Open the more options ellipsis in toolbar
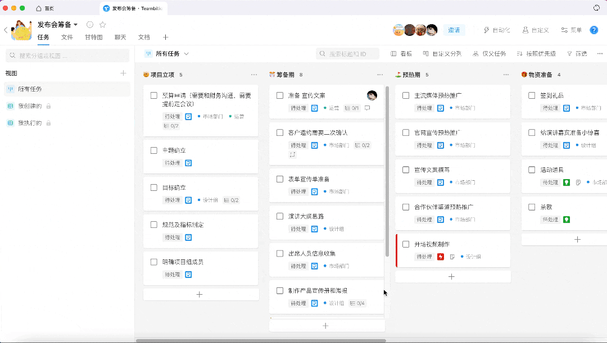The image size is (607, 343). click(x=600, y=54)
